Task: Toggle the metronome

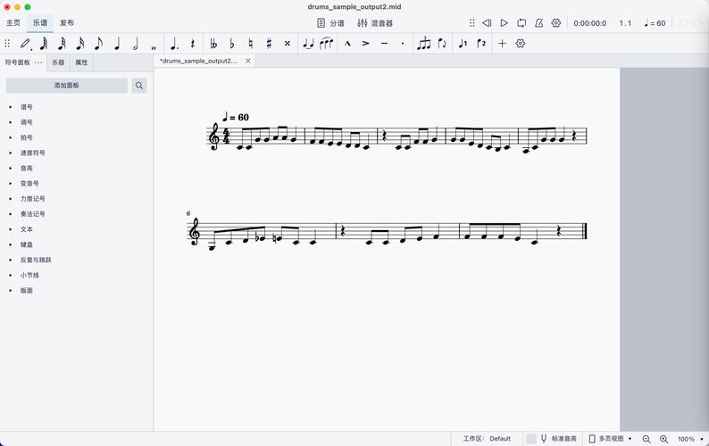Action: pyautogui.click(x=539, y=23)
